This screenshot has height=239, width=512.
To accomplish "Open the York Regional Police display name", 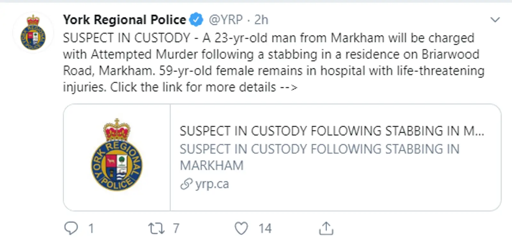I will coord(124,20).
